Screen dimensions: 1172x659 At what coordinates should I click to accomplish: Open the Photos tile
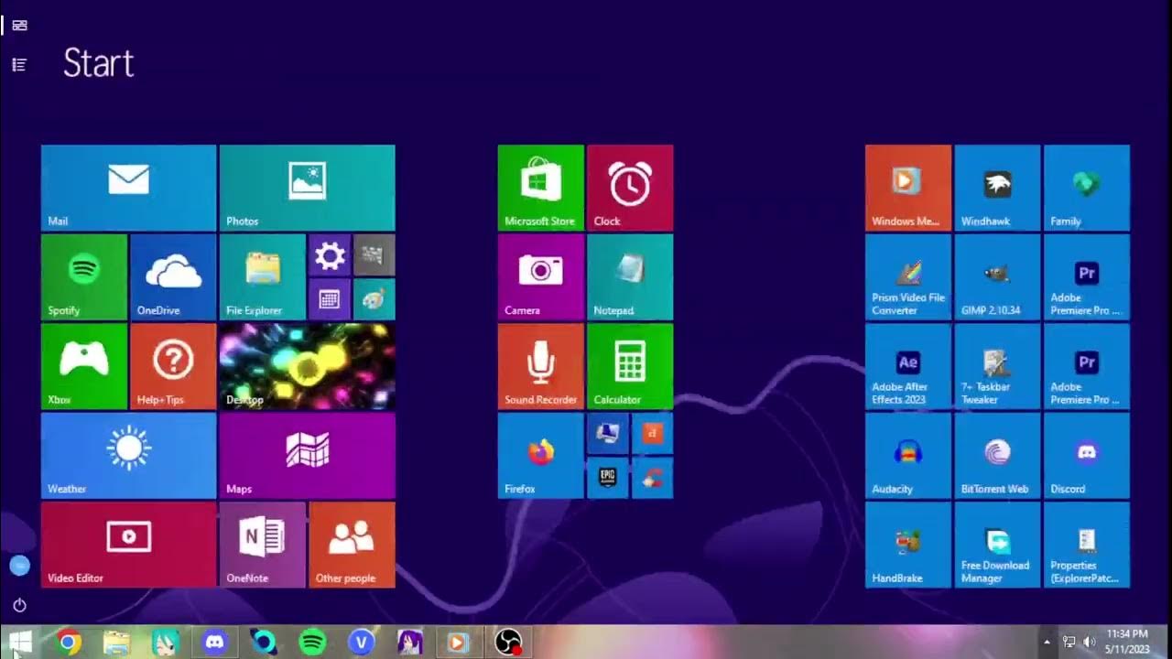[x=307, y=188]
